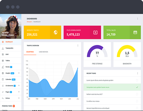This screenshot has height=111, width=143.
Task: Click the purple Free Storage gauge
Action: point(97,51)
